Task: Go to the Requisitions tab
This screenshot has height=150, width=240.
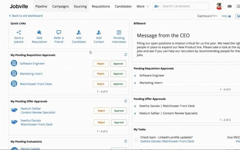Action: (101, 6)
